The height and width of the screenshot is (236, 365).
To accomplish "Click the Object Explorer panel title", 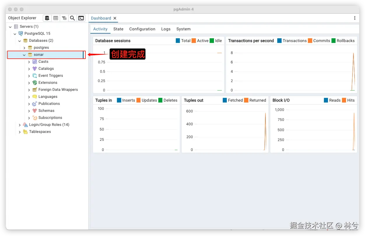I will pos(22,18).
